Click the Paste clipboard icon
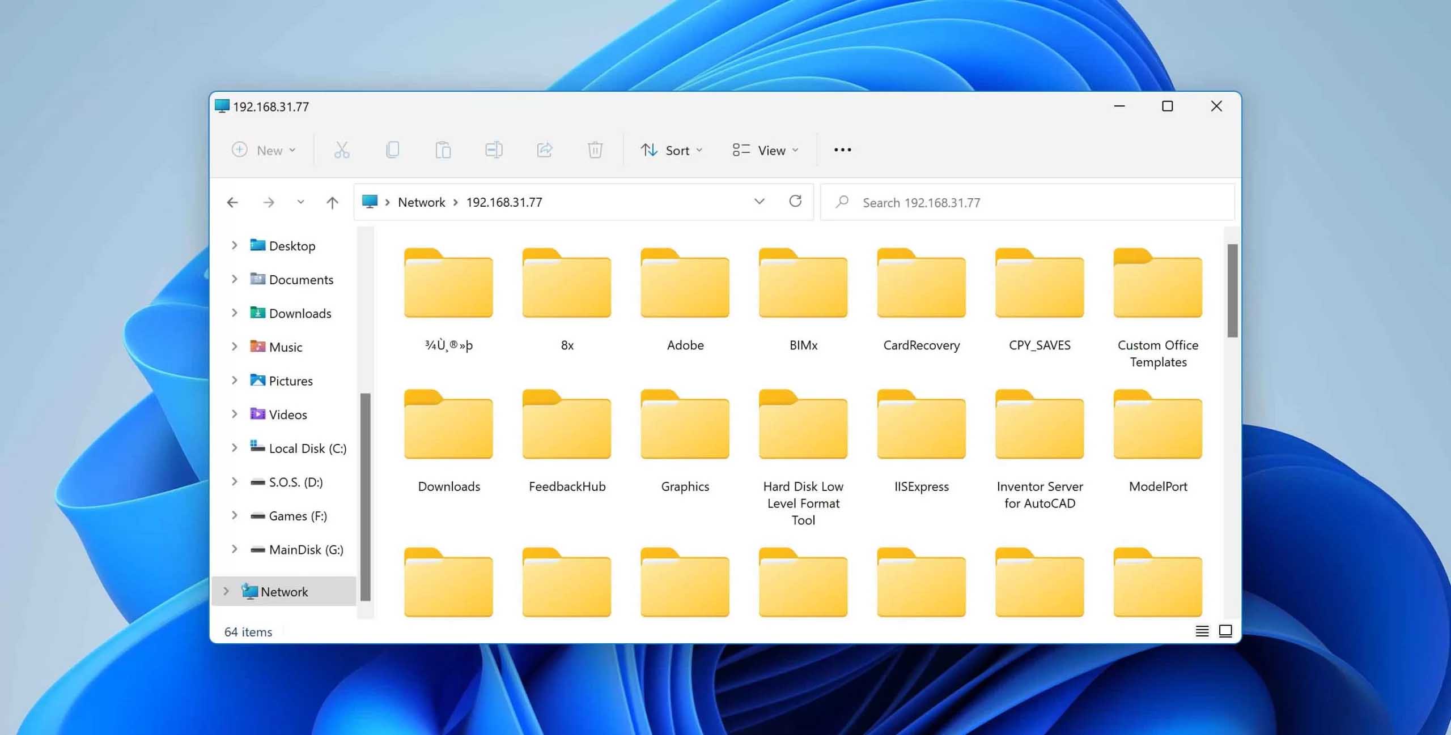The image size is (1451, 735). click(443, 150)
